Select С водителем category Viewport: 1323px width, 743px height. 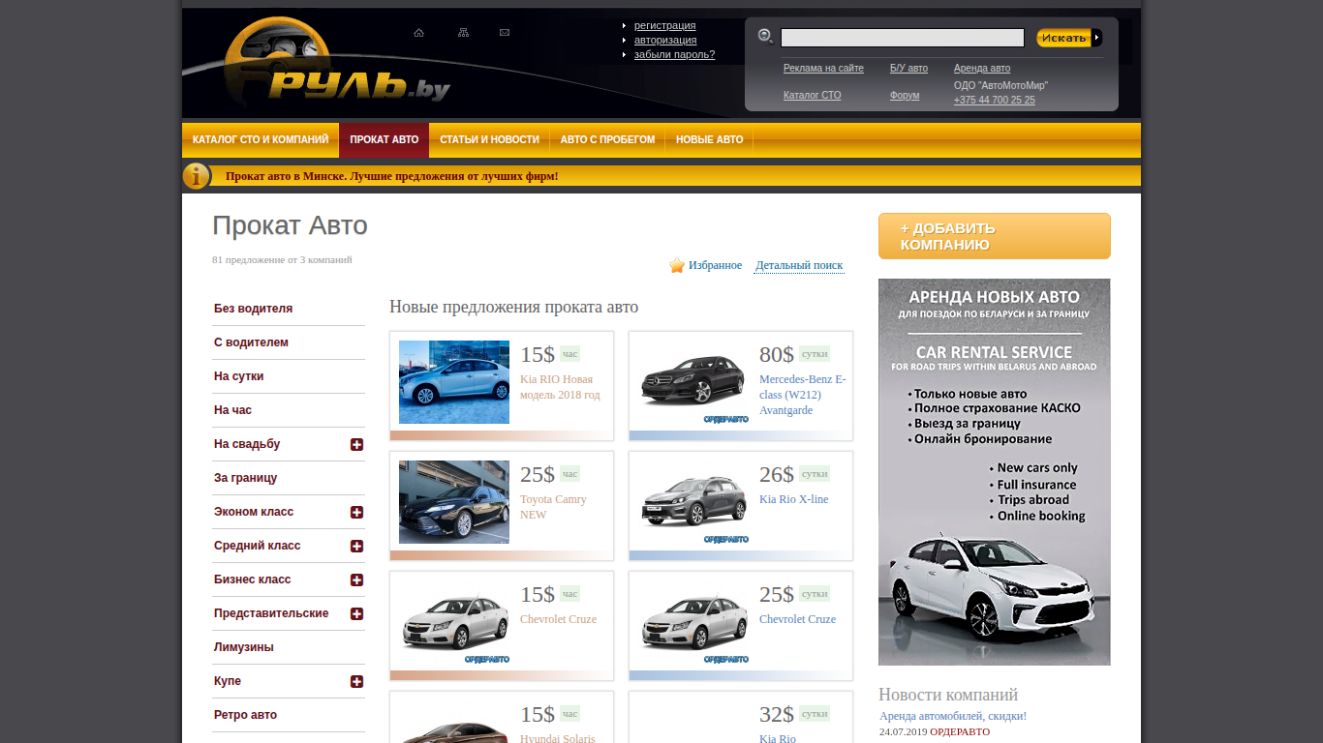coord(251,342)
